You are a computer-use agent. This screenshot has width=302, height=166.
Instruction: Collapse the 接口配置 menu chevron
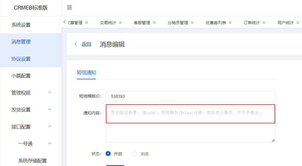pyautogui.click(x=50, y=126)
